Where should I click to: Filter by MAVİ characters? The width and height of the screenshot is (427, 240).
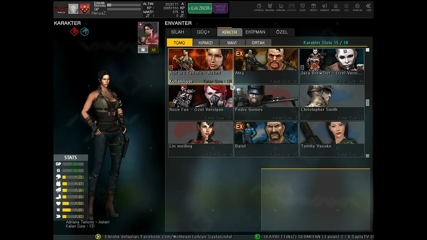pos(232,43)
